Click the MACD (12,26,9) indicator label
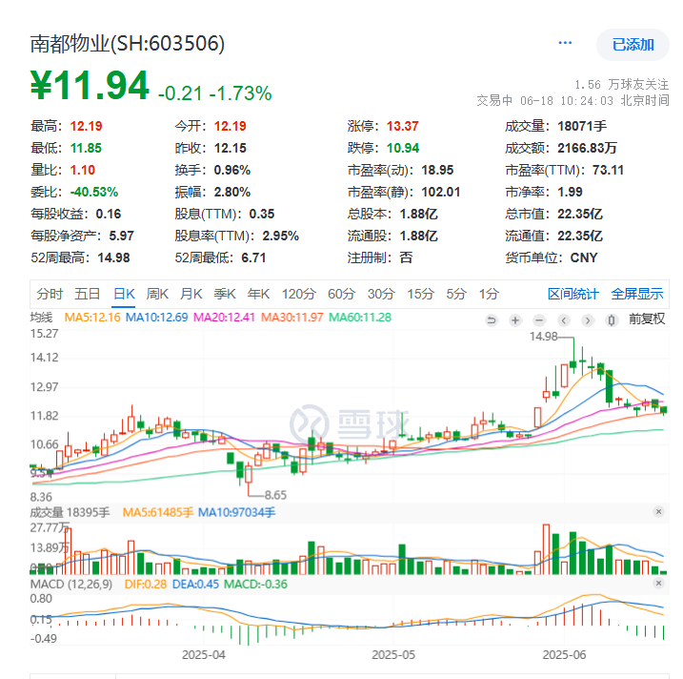Viewport: 683px width, 679px height. (71, 584)
